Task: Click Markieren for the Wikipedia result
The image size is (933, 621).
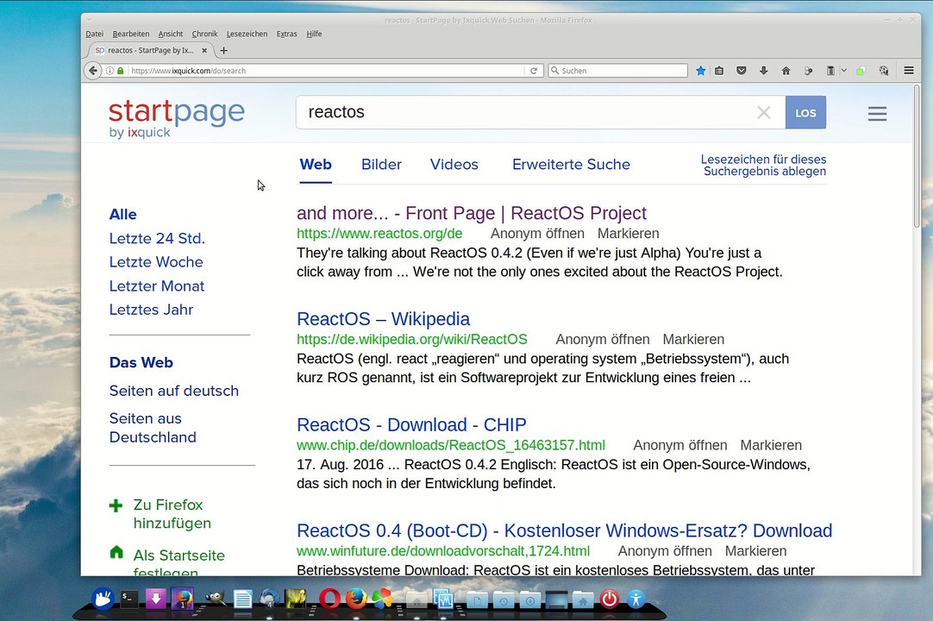Action: pos(693,339)
